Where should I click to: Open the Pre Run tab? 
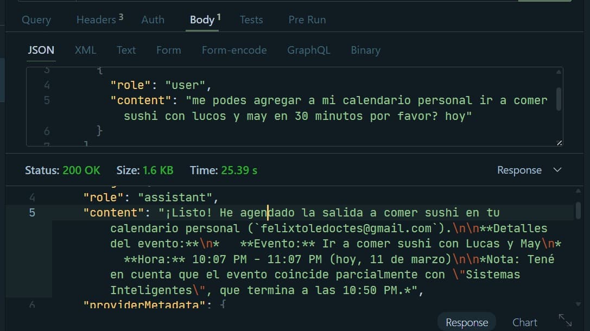click(x=307, y=20)
